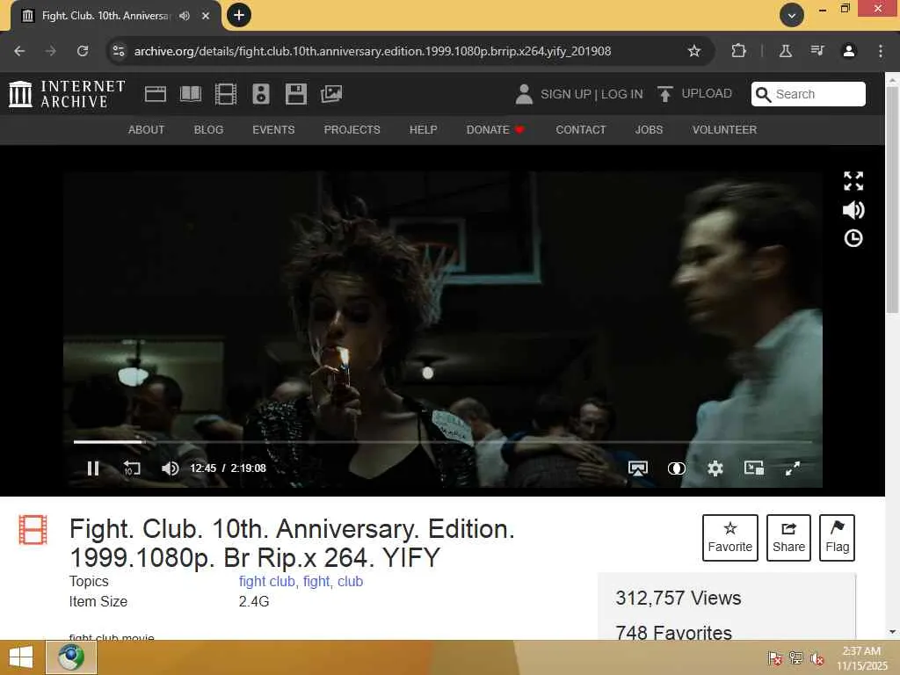Open the EVENTS menu item

273,130
